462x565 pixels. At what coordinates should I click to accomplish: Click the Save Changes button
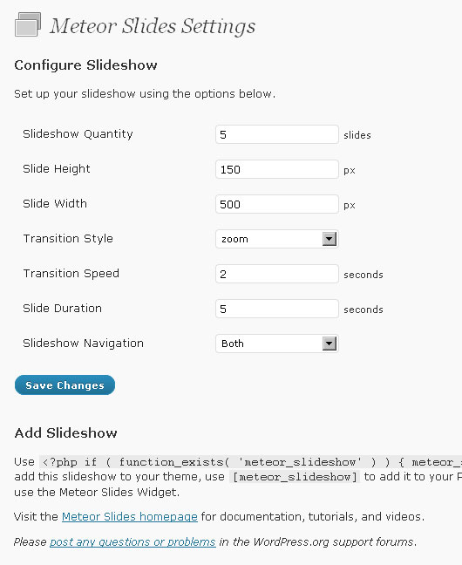[x=65, y=385]
